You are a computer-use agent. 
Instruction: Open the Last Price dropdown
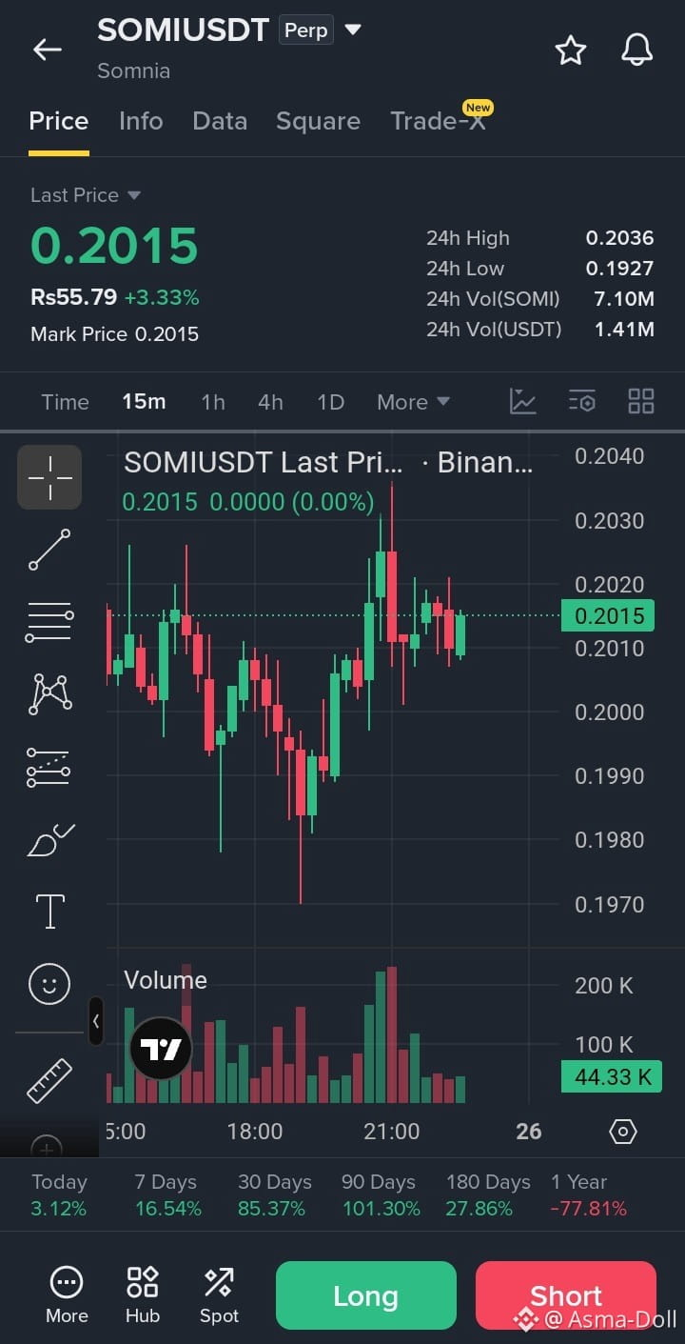(86, 195)
